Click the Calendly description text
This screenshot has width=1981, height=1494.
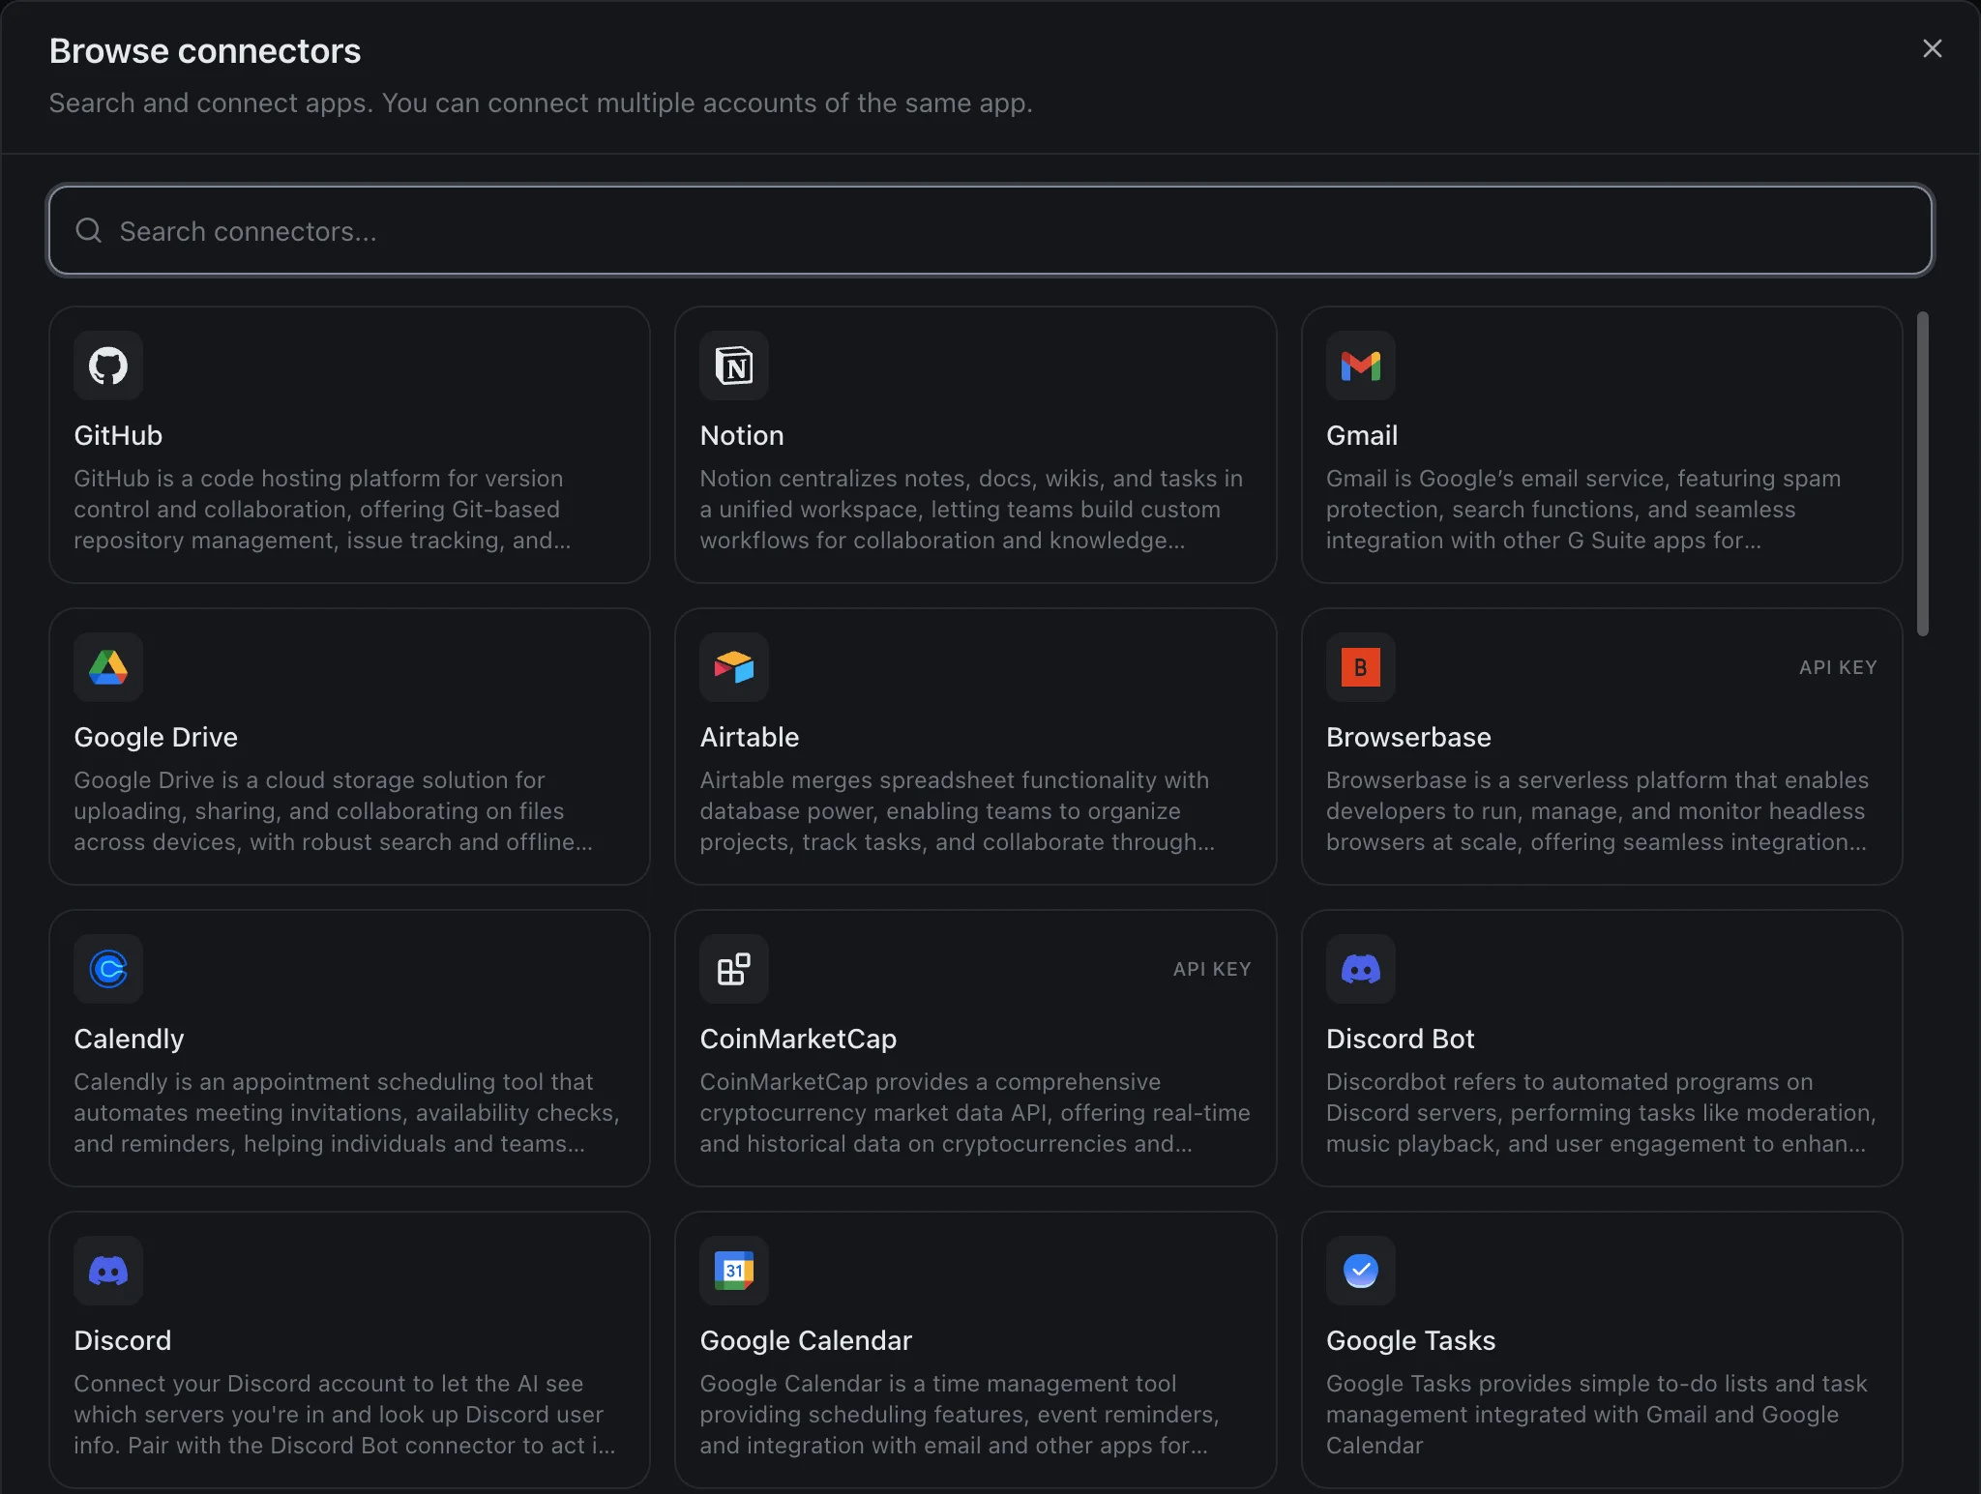(x=347, y=1113)
